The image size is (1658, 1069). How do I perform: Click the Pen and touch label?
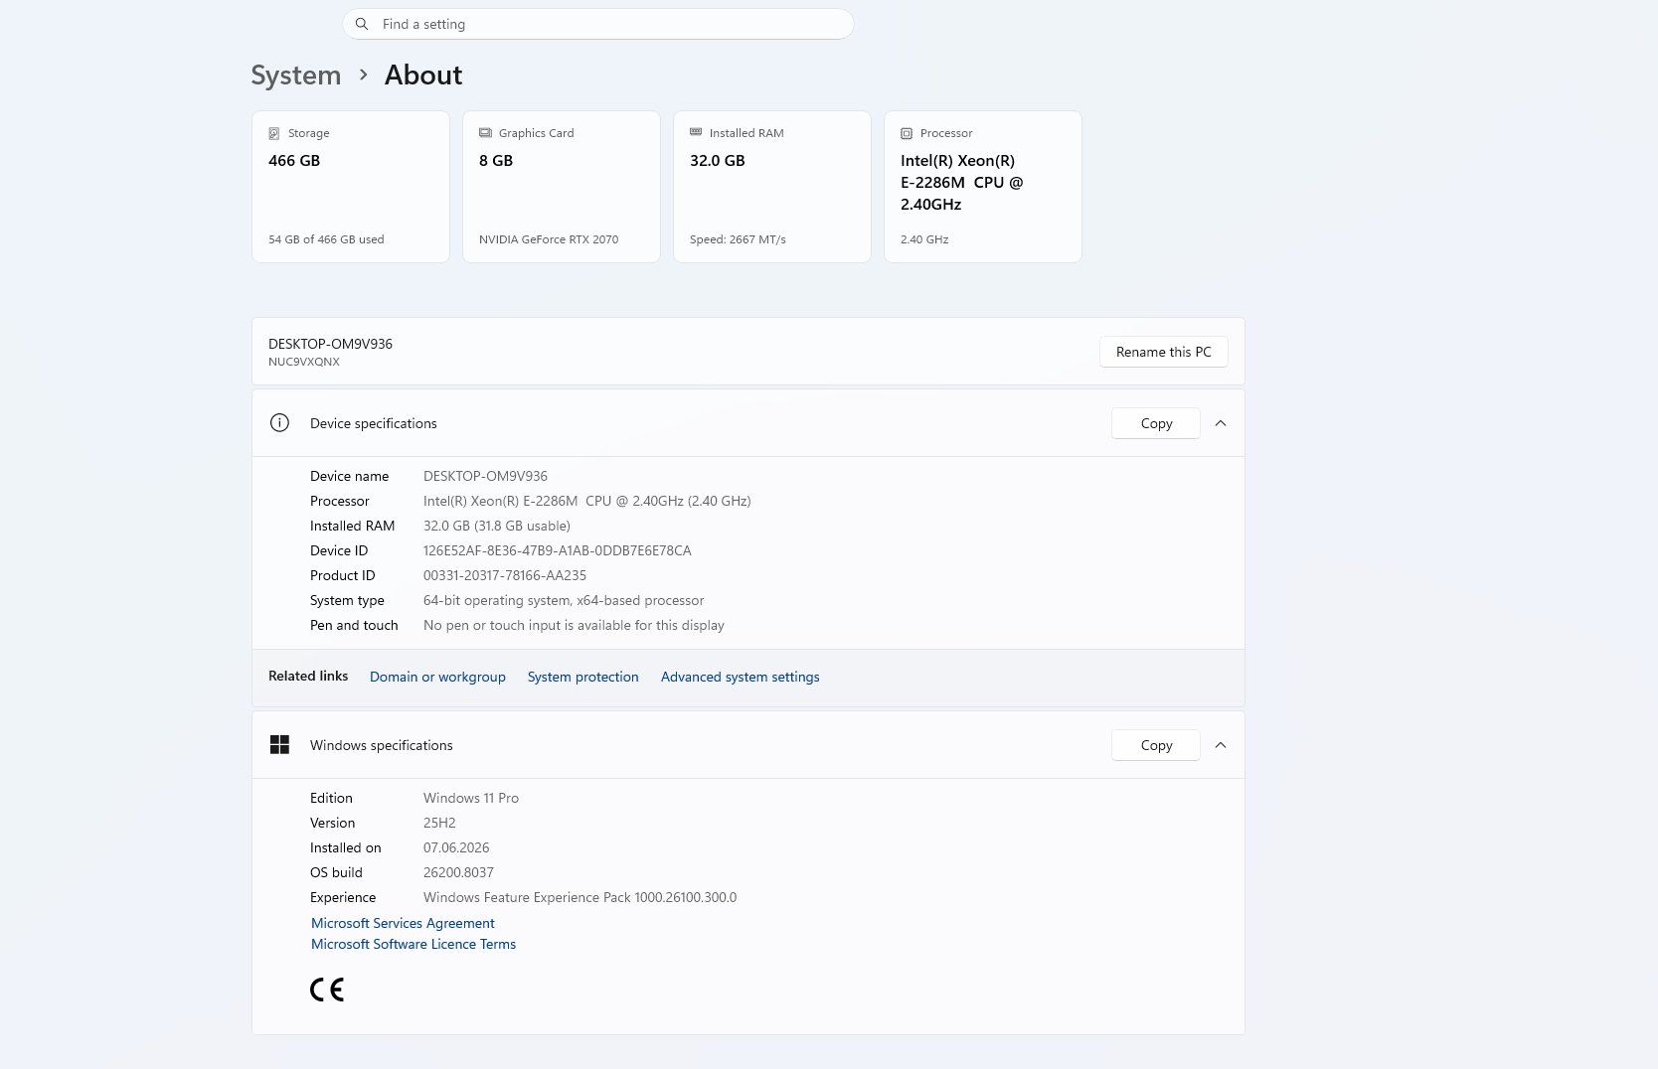[354, 625]
